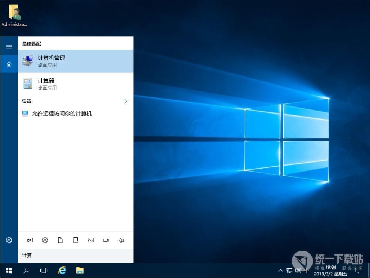Open the clock showing 19:04
Viewport: 370px width, 278px height.
tap(331, 271)
